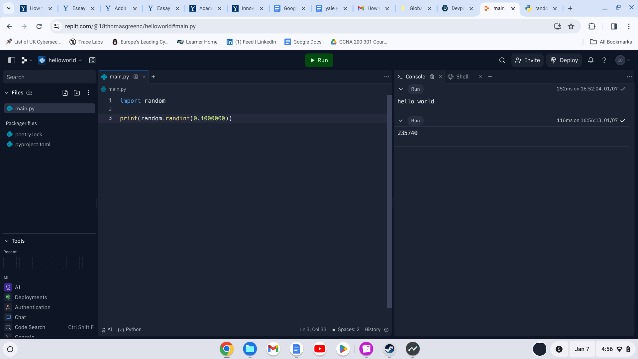The height and width of the screenshot is (359, 638).
Task: Click the file Search input field
Action: pyautogui.click(x=49, y=77)
